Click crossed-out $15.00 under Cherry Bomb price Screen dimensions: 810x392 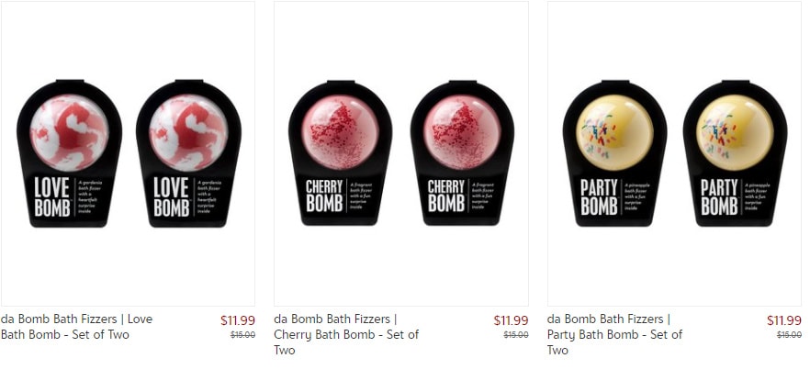tap(516, 335)
